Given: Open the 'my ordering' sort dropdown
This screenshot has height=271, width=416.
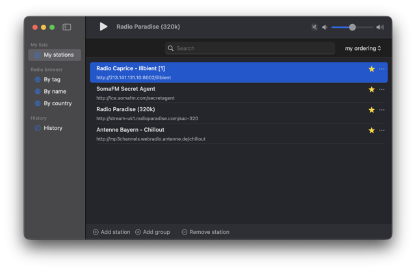Looking at the screenshot, I should coord(363,48).
